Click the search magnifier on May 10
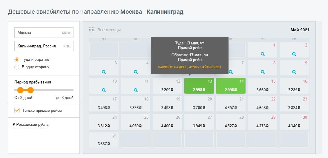This screenshot has height=158, width=328. [104, 90]
